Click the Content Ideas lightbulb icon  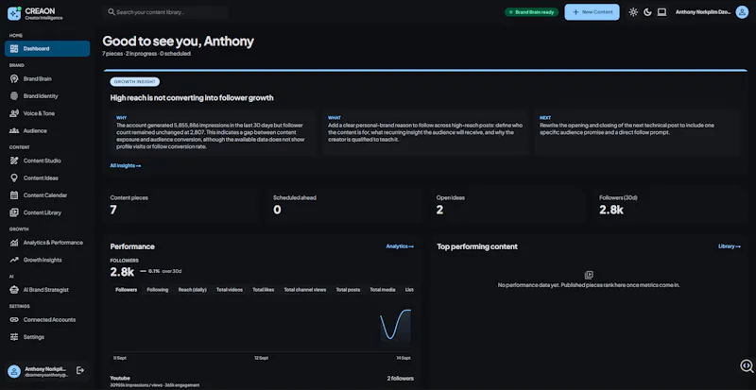click(14, 178)
